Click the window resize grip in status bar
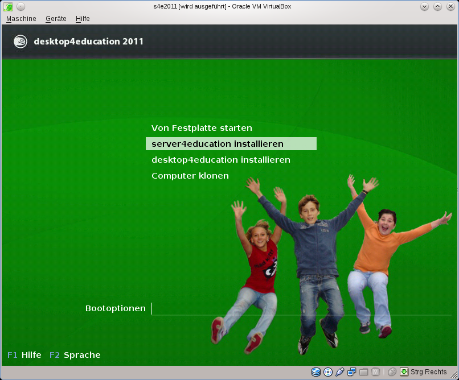This screenshot has width=459, height=380. tap(454, 374)
